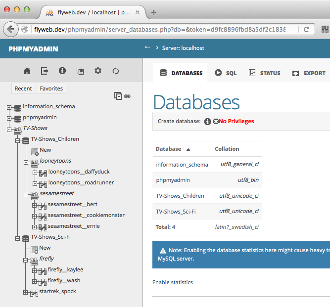This screenshot has width=330, height=307.
Task: Expand the looneytoons__roadrunner table node
Action: [x=35, y=183]
